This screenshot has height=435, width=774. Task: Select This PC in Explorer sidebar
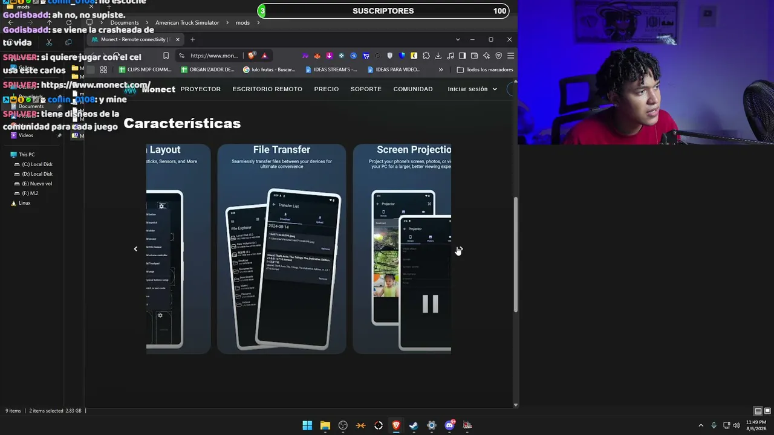click(27, 155)
